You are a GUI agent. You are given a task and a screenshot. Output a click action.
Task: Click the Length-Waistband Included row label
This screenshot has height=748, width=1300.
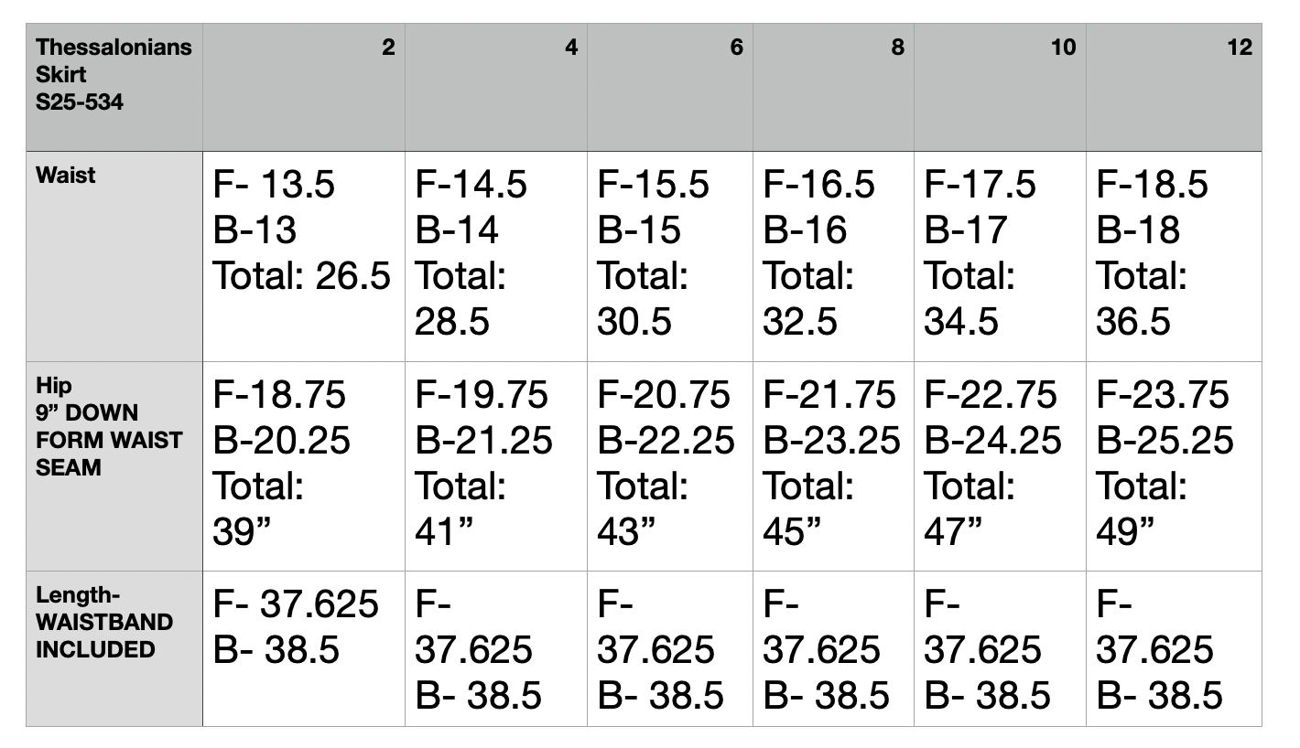[114, 649]
